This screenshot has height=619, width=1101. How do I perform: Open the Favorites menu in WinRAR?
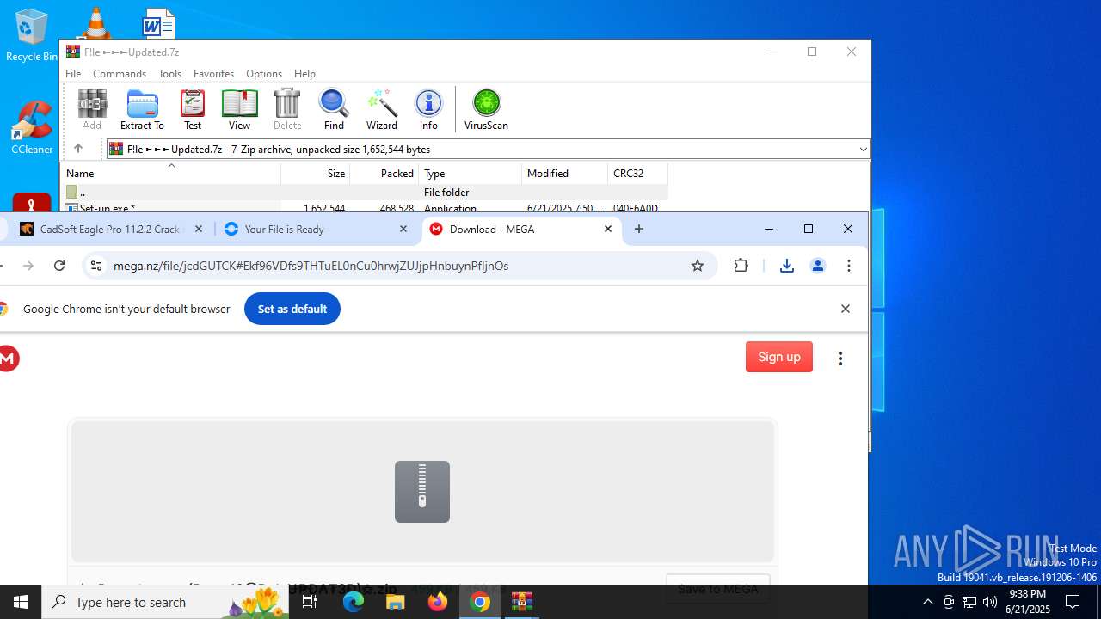(213, 74)
